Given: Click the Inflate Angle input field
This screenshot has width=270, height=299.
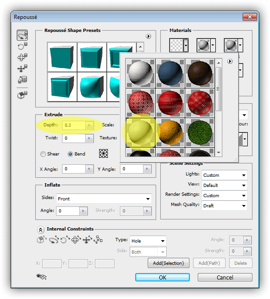Looking at the screenshot, I should (x=68, y=211).
